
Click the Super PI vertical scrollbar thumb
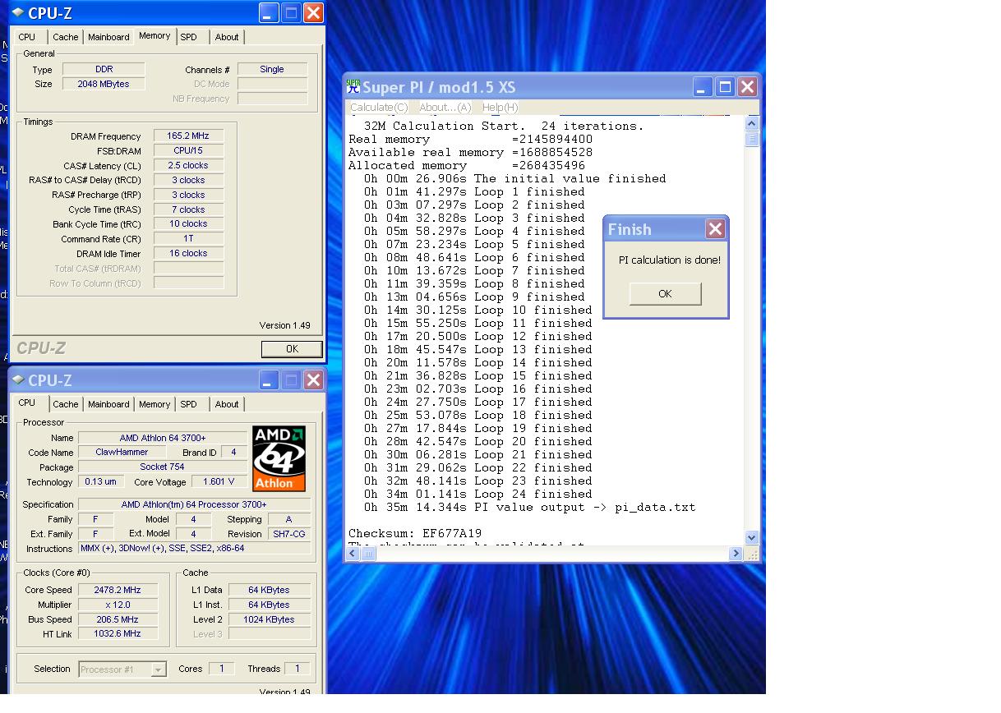click(752, 139)
